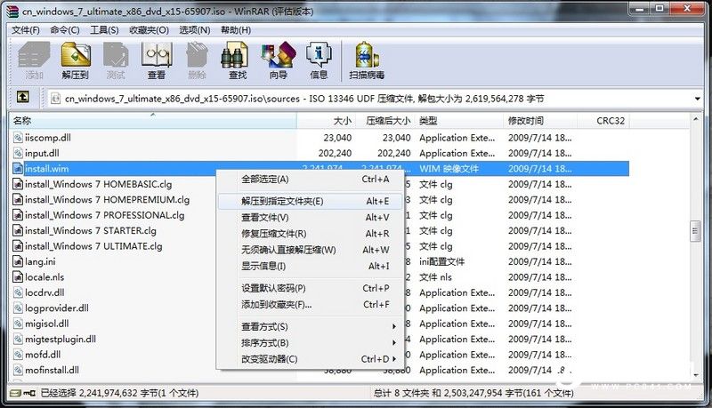712x408 pixels.
Task: Choose Set Default Password (设置默认密码)
Action: pyautogui.click(x=310, y=288)
